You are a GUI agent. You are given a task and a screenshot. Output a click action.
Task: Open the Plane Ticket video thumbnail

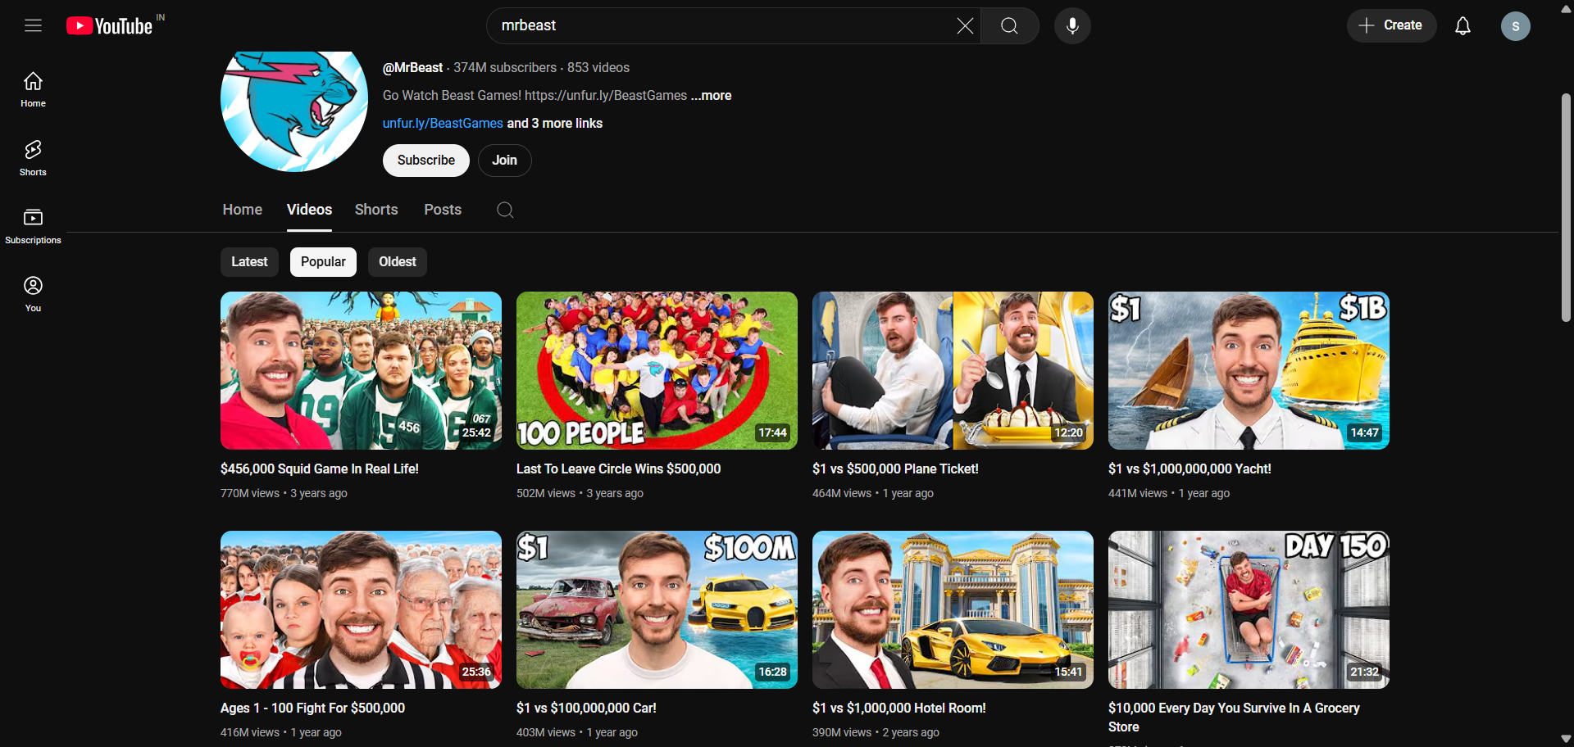953,370
